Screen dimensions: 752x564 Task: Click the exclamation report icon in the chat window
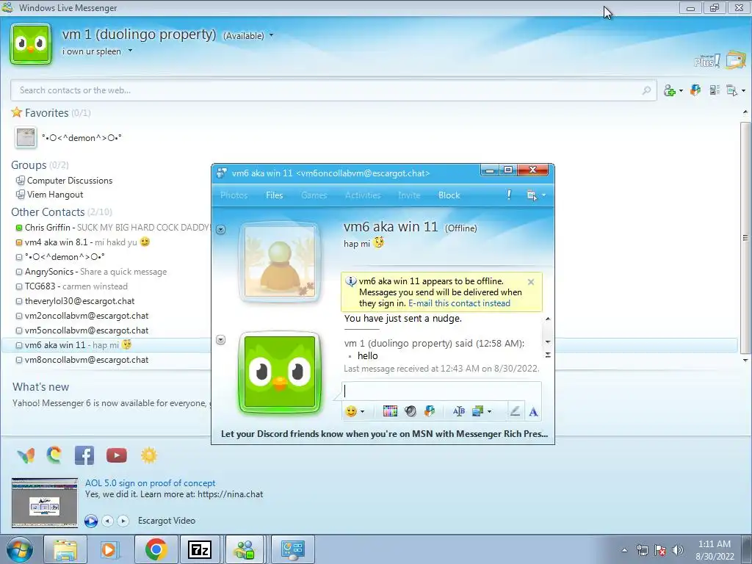509,195
